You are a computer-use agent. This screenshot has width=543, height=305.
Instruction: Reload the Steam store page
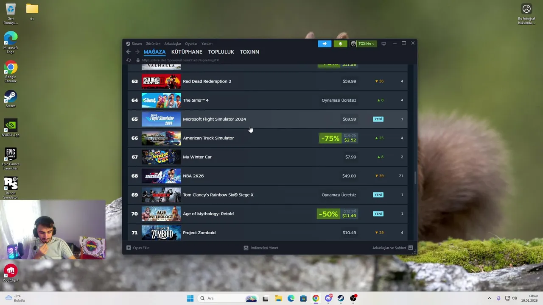[x=129, y=60]
